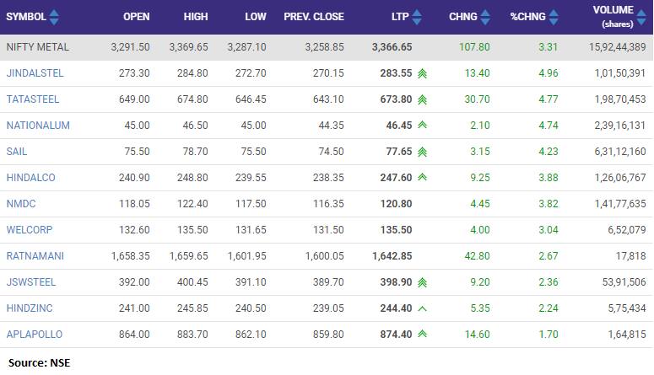
Task: Select JINDALSTEL LTP value 283.55
Action: tap(396, 73)
